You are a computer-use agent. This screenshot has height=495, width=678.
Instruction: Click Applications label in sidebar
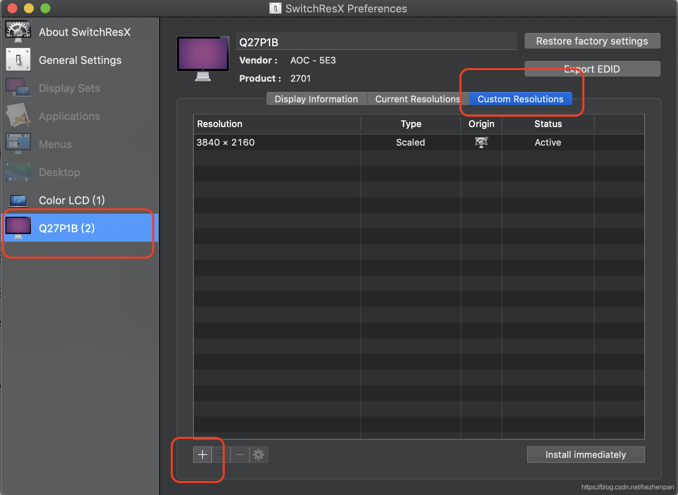click(x=69, y=116)
